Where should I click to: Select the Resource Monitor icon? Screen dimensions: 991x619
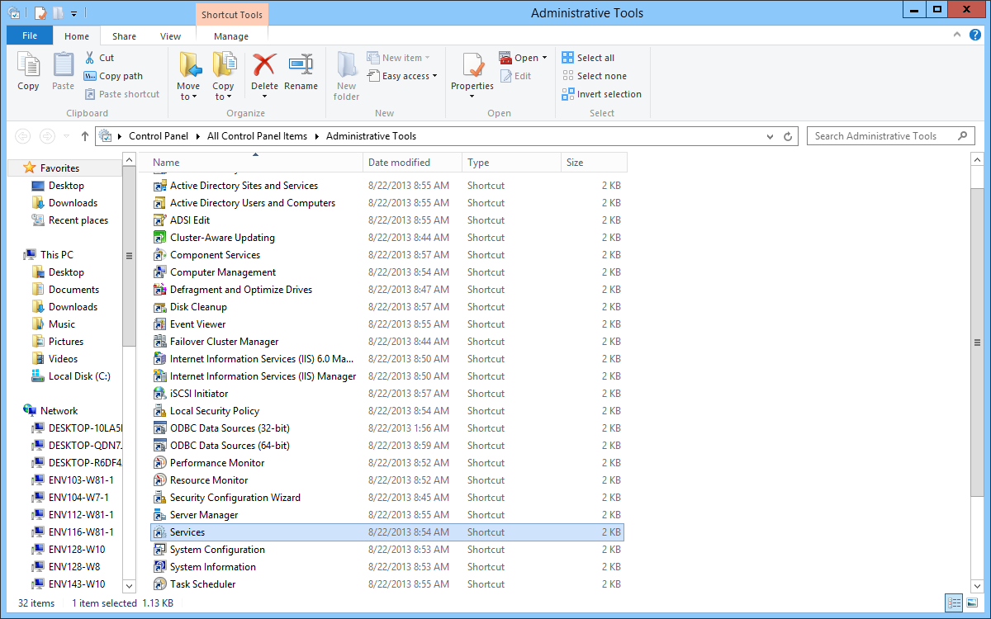pyautogui.click(x=160, y=480)
